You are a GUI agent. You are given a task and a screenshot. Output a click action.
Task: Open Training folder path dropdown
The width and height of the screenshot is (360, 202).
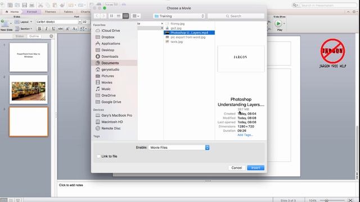[179, 16]
